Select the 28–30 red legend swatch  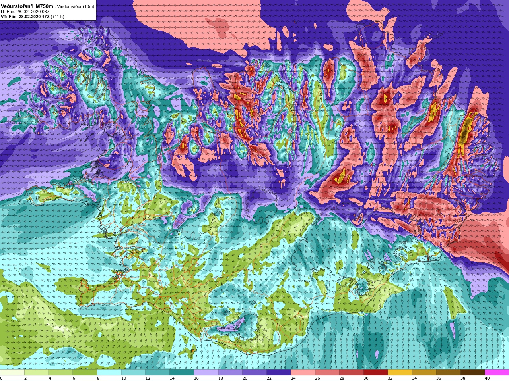(352, 373)
